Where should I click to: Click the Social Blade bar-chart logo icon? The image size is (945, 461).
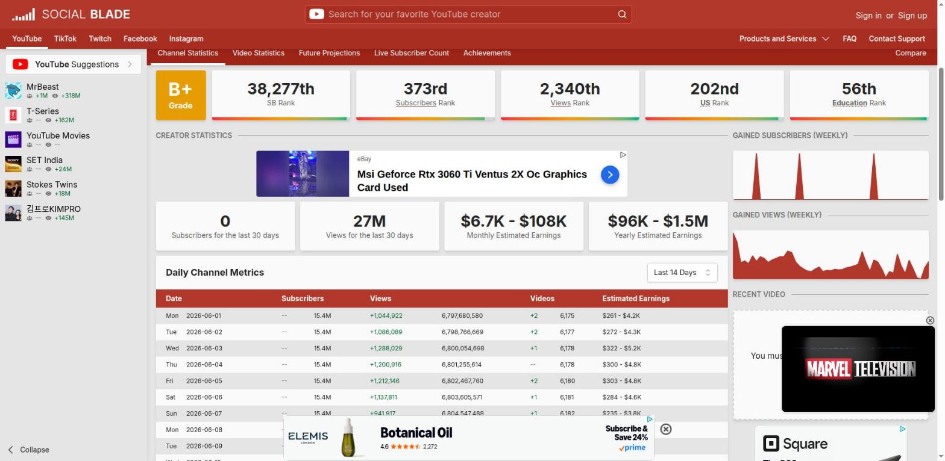coord(24,14)
